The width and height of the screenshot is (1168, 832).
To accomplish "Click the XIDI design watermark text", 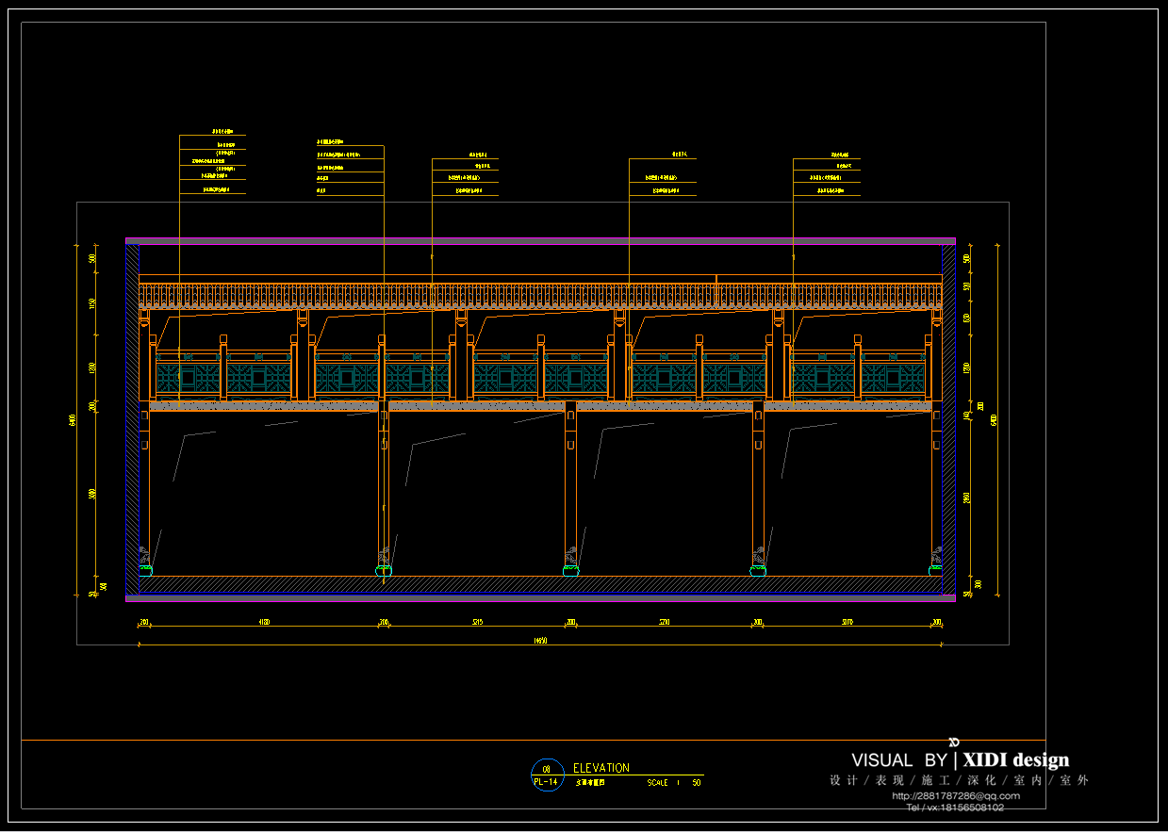I will [1015, 760].
